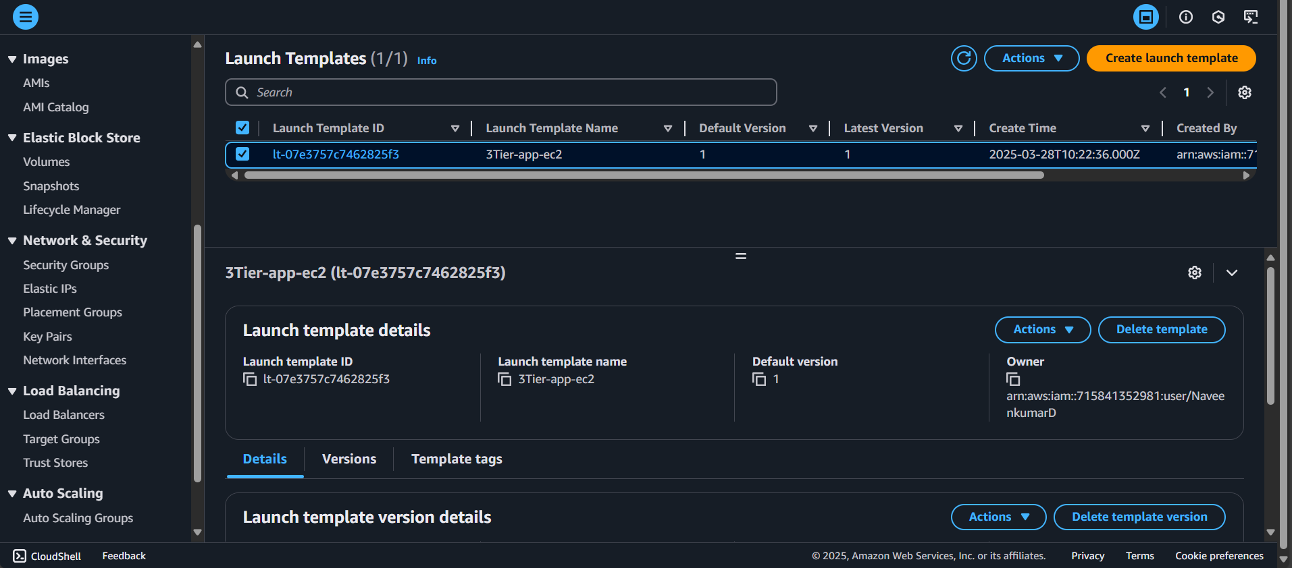This screenshot has height=568, width=1292.
Task: Switch to the Details tab
Action: [x=265, y=459]
